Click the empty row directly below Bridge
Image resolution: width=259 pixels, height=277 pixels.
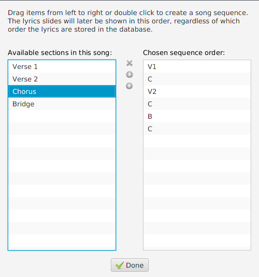pos(62,116)
